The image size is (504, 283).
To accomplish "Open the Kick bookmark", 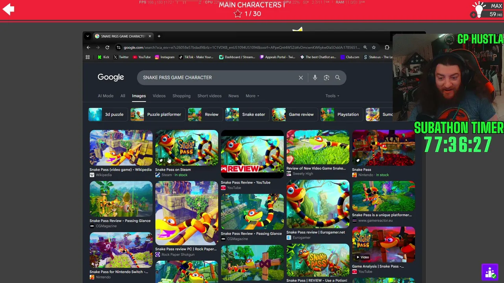I will coord(104,57).
